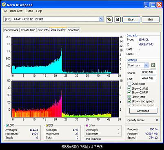Click the BIS error graph area
Screen dimensions: 164x150
65,99
